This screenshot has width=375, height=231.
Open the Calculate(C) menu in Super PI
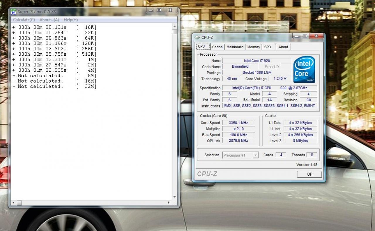click(x=24, y=20)
